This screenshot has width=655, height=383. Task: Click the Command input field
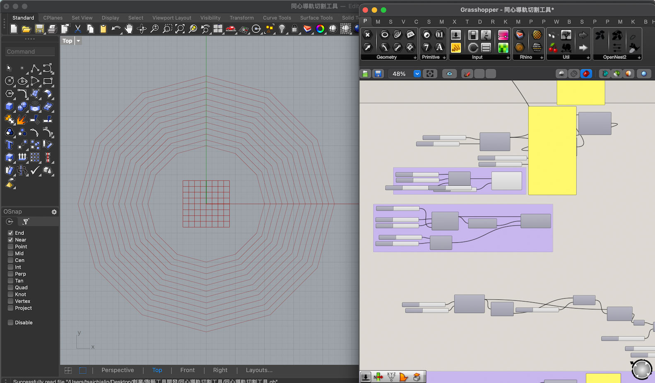tap(30, 52)
